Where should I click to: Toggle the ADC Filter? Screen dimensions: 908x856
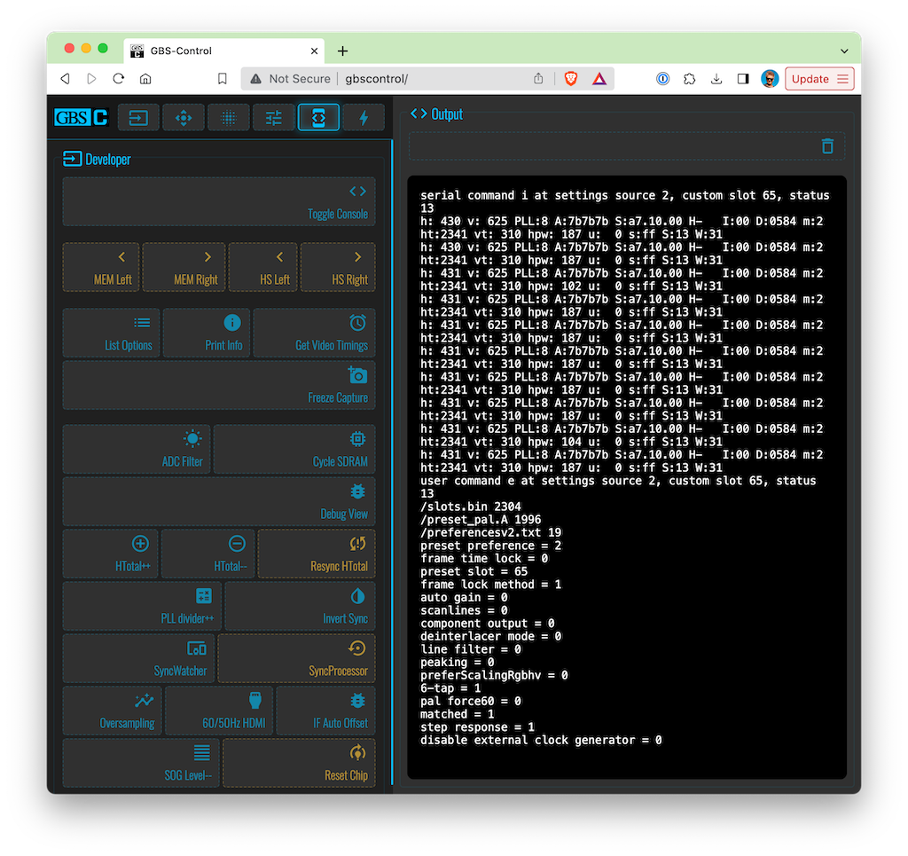coord(137,449)
